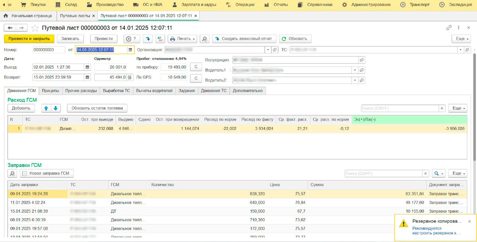
Task: Open the top Еще menu beside Обновить
Action: pyautogui.click(x=461, y=38)
